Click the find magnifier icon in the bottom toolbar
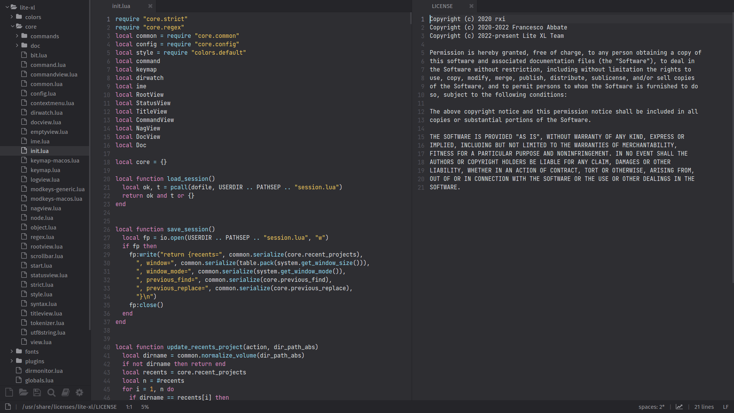 coord(51,392)
